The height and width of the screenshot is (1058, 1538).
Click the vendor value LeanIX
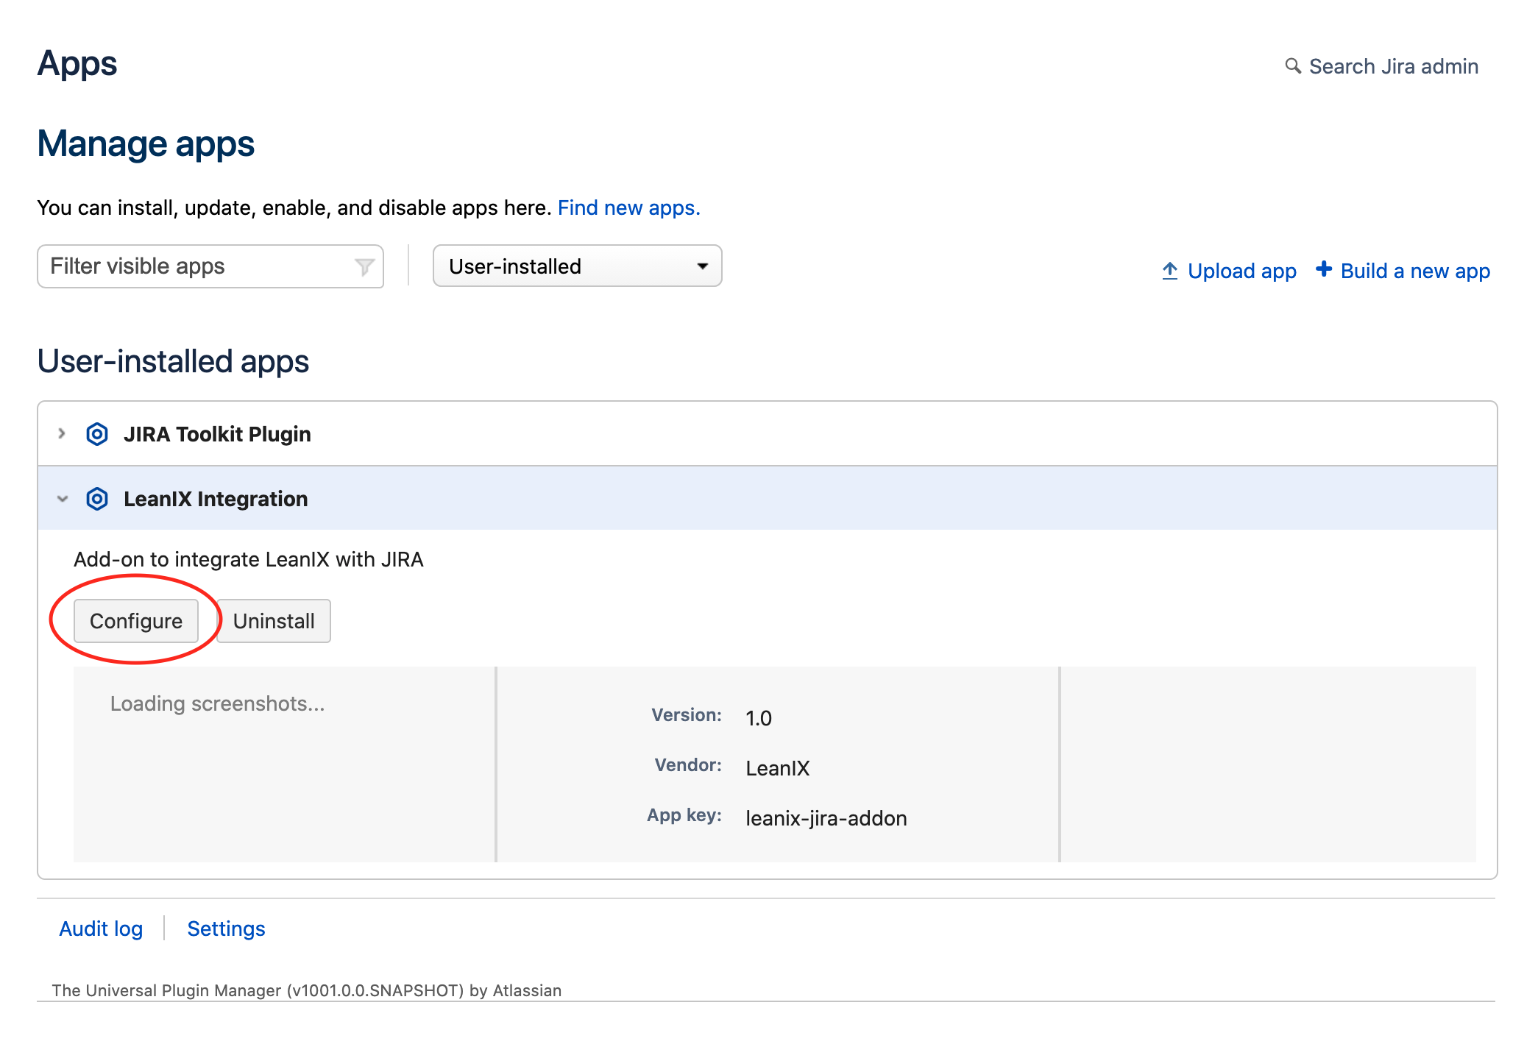(x=778, y=768)
